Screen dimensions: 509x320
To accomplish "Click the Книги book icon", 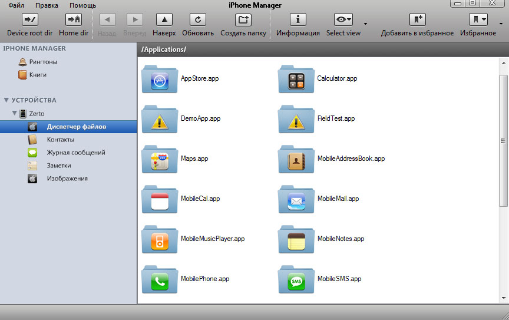I will [x=22, y=75].
